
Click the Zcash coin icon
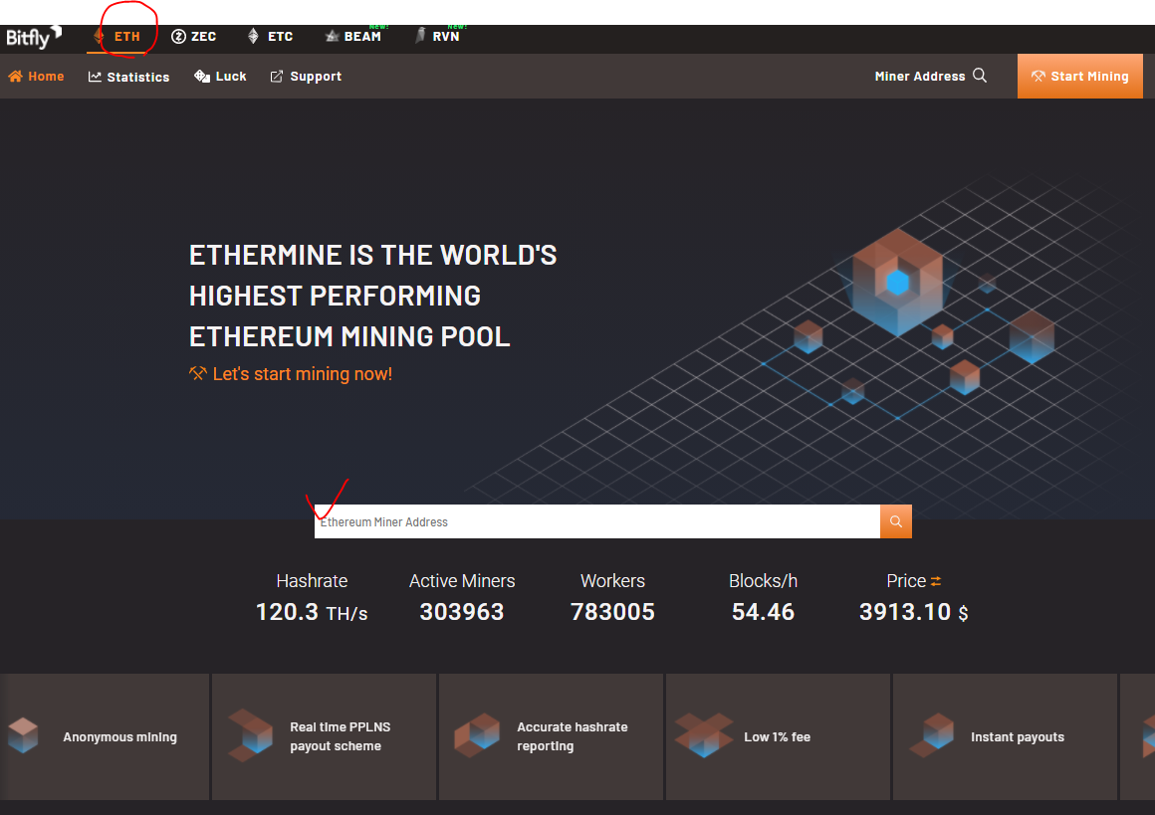tap(178, 36)
